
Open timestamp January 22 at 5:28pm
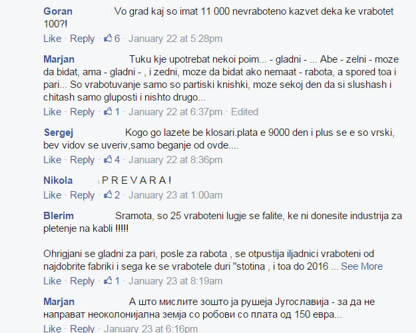tap(175, 39)
